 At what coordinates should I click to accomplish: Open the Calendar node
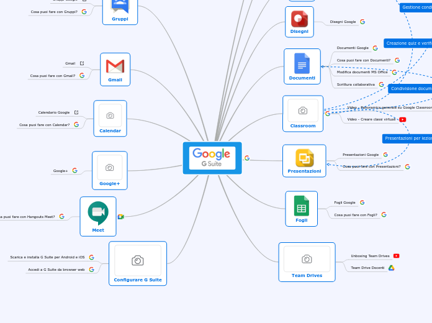click(110, 119)
